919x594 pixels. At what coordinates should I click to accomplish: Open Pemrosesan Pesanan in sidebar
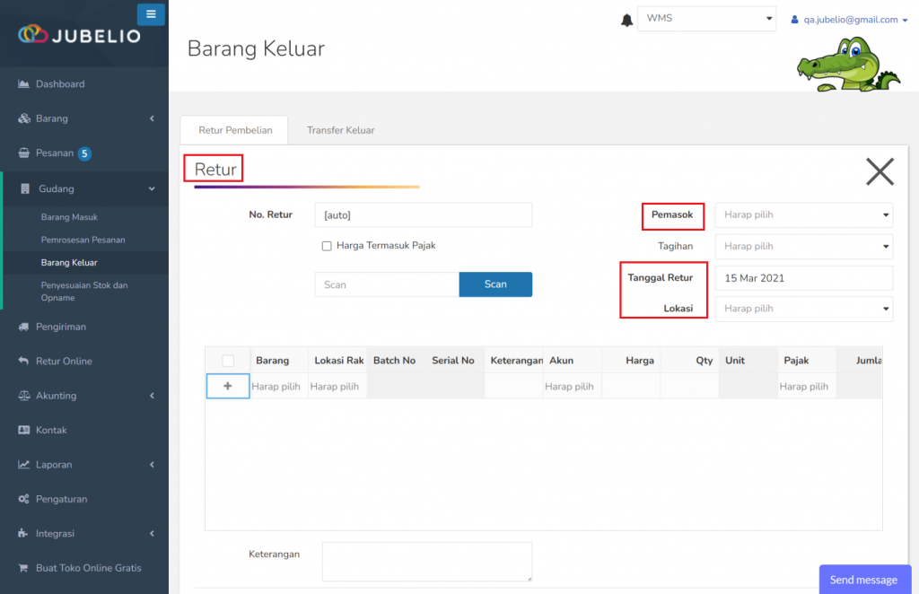[x=83, y=240]
